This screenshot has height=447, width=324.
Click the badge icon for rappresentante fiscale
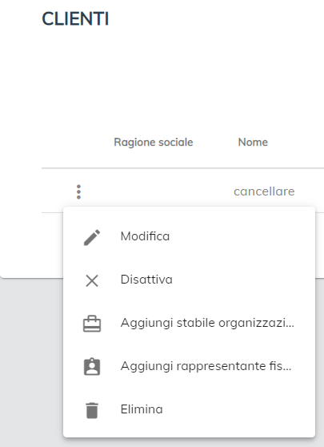coord(92,367)
